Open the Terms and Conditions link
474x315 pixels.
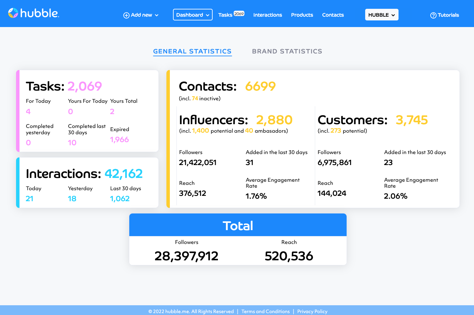pos(265,311)
